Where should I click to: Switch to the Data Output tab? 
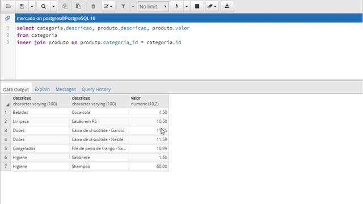16,90
